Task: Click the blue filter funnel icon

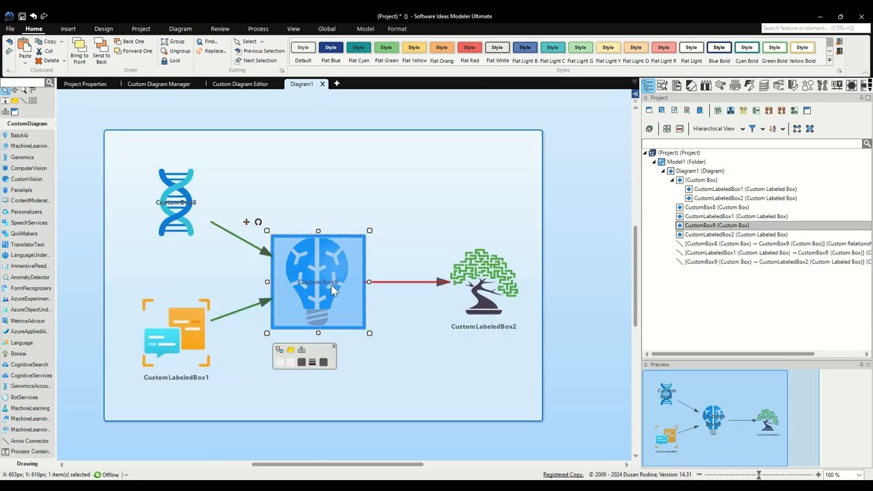Action: 752,128
